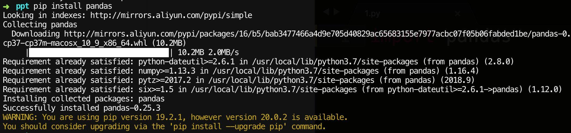Screen dimensions: 571x133
Task: Click the forward arrow beside the 1.py tab
Action: 336,12
